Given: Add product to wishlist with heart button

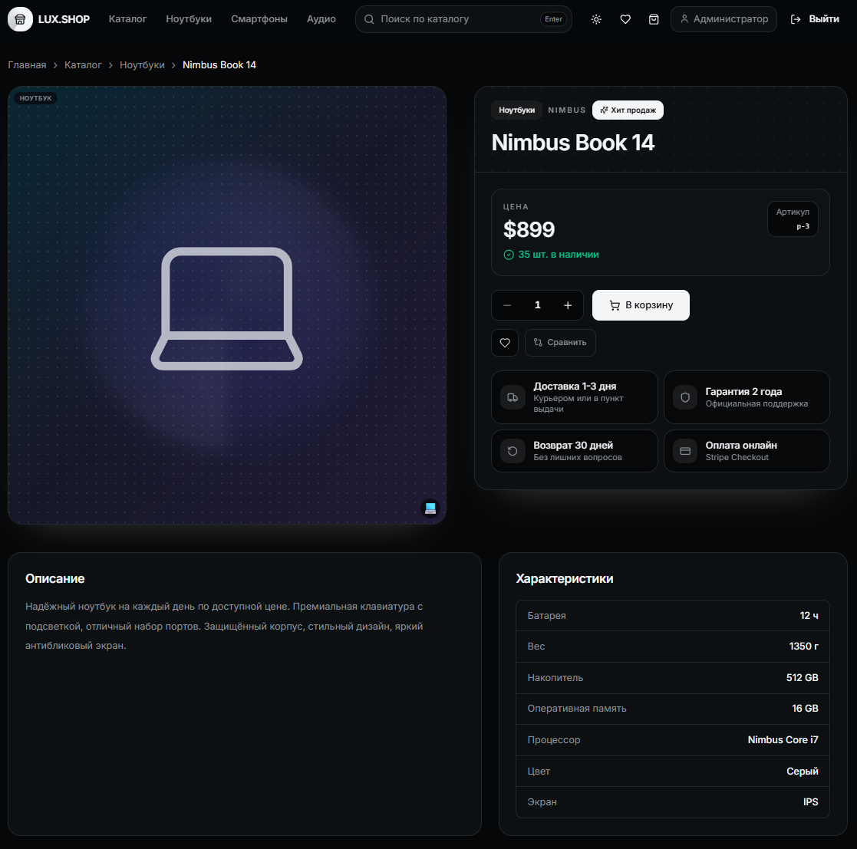Looking at the screenshot, I should (505, 343).
